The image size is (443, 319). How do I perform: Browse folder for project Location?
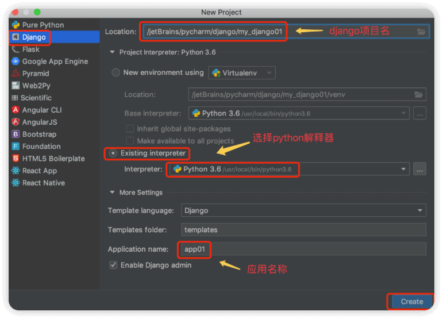(x=421, y=32)
